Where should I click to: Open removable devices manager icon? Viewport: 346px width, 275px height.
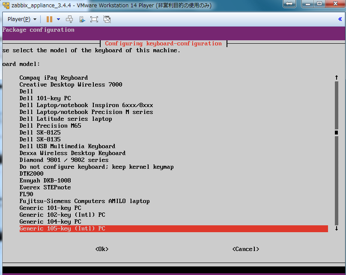tap(82, 19)
